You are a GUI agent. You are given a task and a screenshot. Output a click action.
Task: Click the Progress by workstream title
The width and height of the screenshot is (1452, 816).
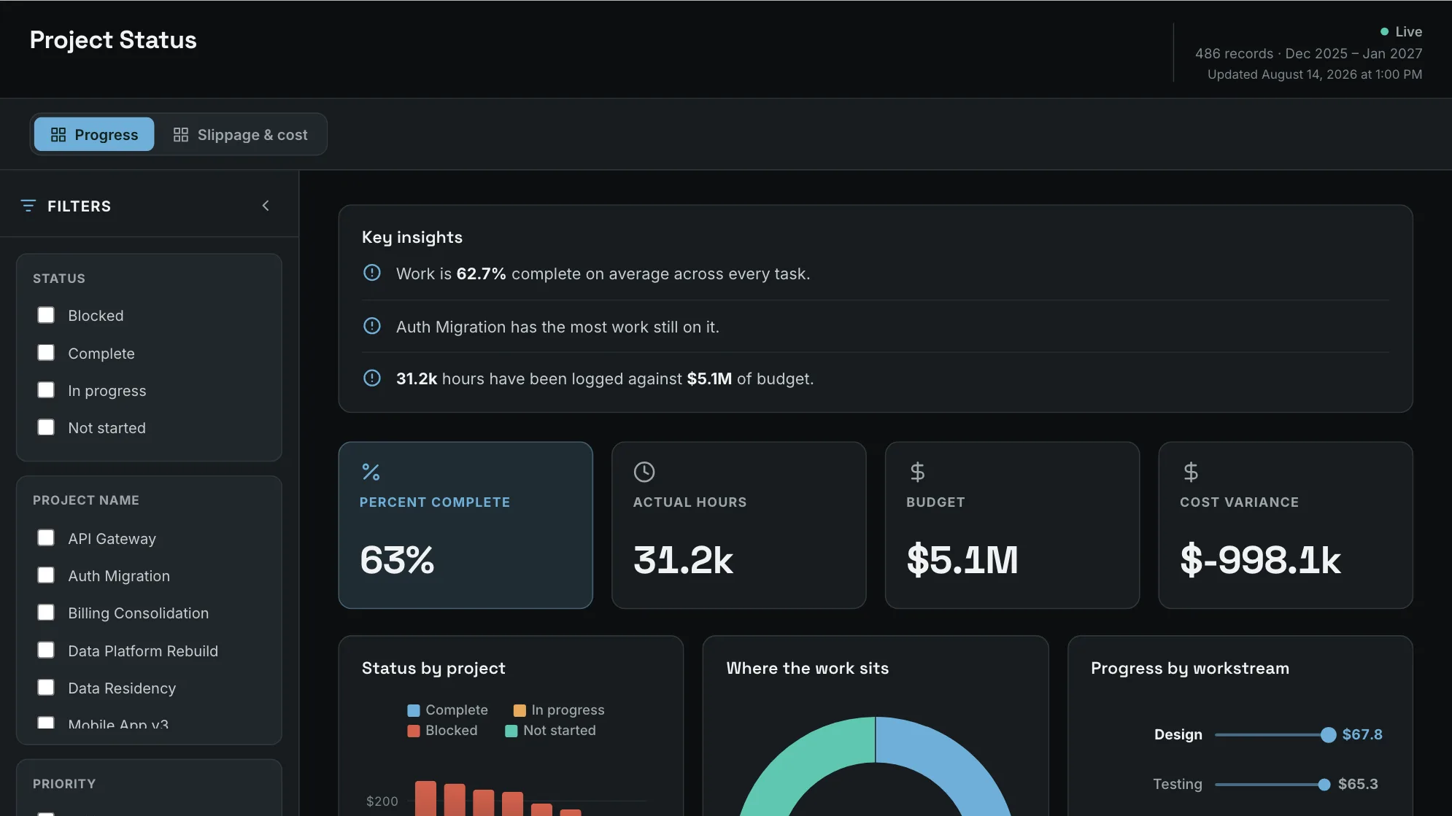1190,668
